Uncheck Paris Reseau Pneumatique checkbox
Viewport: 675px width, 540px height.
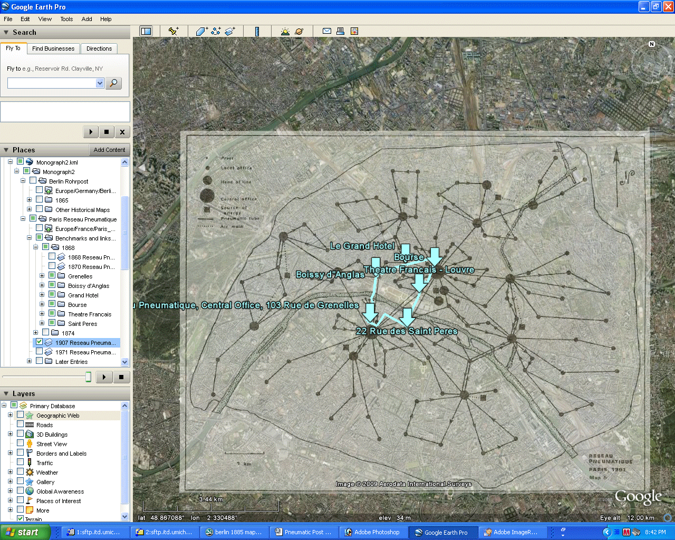(33, 218)
